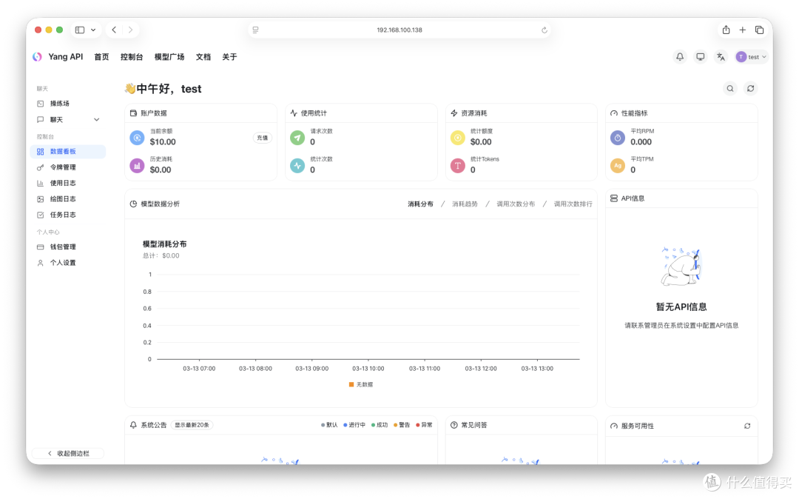The height and width of the screenshot is (499, 799).
Task: Open a new tab with plus icon
Action: pyautogui.click(x=743, y=30)
